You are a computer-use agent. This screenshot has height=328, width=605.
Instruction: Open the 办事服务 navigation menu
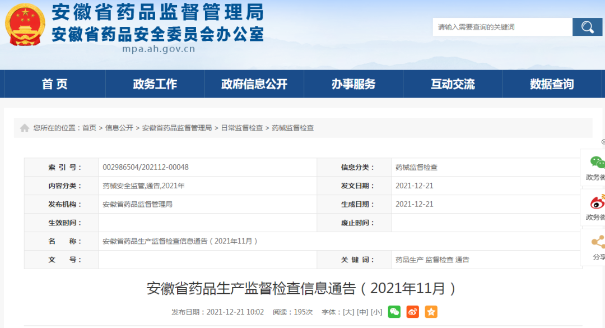pos(353,84)
